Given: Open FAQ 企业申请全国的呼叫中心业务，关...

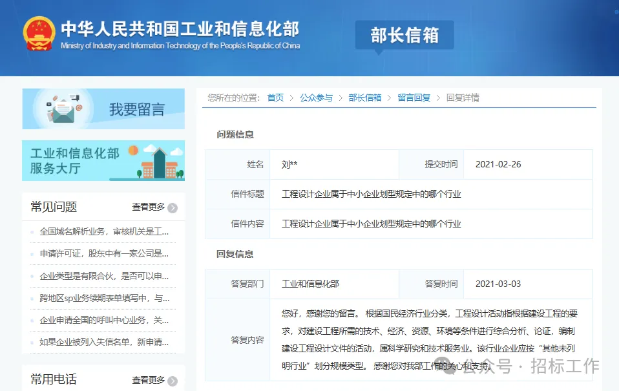Looking at the screenshot, I should click(x=104, y=321).
